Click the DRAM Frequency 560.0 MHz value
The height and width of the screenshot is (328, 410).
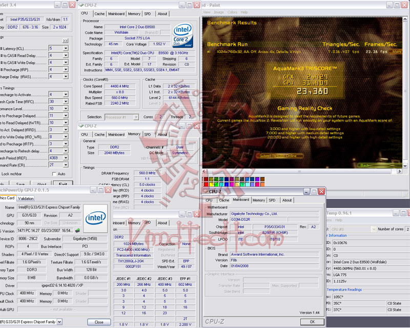coord(147,173)
